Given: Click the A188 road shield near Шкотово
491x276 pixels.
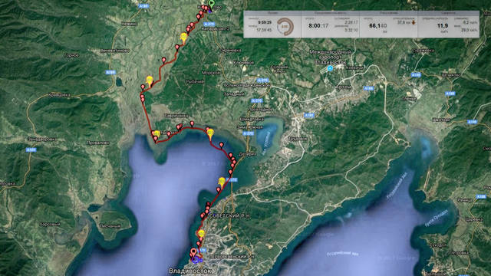Looking at the screenshot, I should point(472,122).
